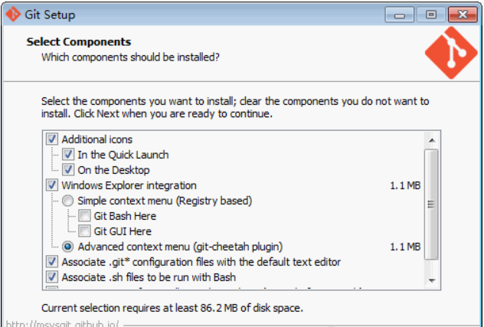Toggle the On the Desktop checkbox
Image resolution: width=484 pixels, height=327 pixels.
(x=68, y=170)
